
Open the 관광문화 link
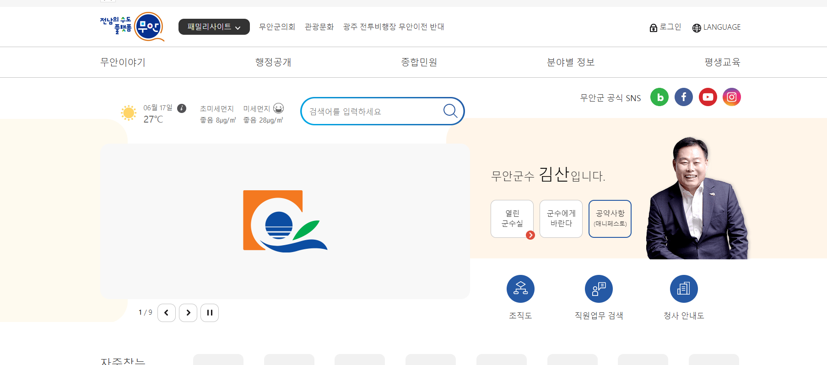click(x=319, y=27)
